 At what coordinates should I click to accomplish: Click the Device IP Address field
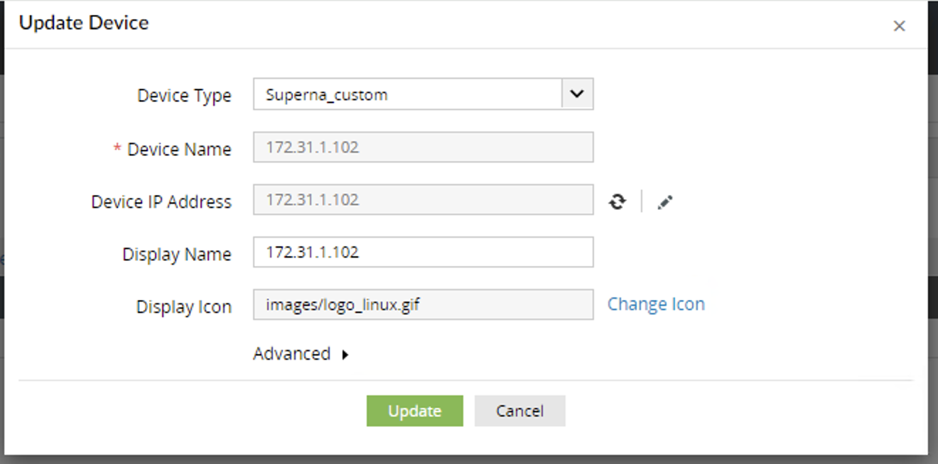tap(423, 200)
